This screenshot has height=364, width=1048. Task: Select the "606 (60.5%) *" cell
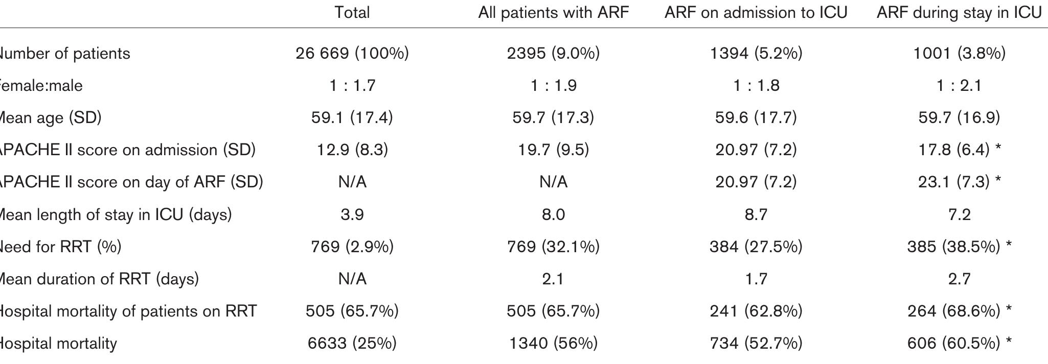tap(959, 343)
